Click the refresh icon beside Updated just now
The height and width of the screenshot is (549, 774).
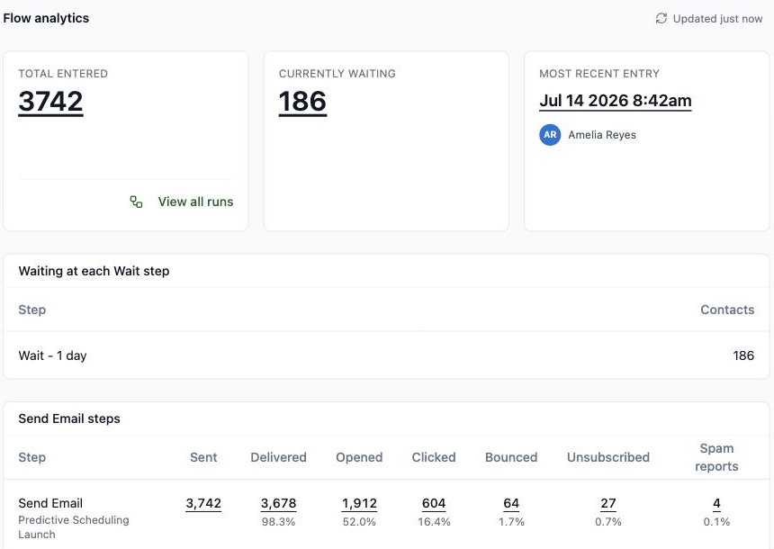tap(661, 18)
